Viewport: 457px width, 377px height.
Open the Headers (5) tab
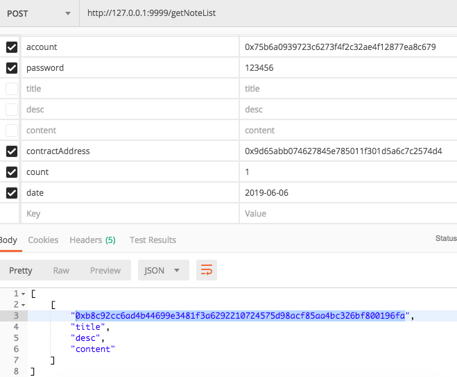click(x=92, y=240)
